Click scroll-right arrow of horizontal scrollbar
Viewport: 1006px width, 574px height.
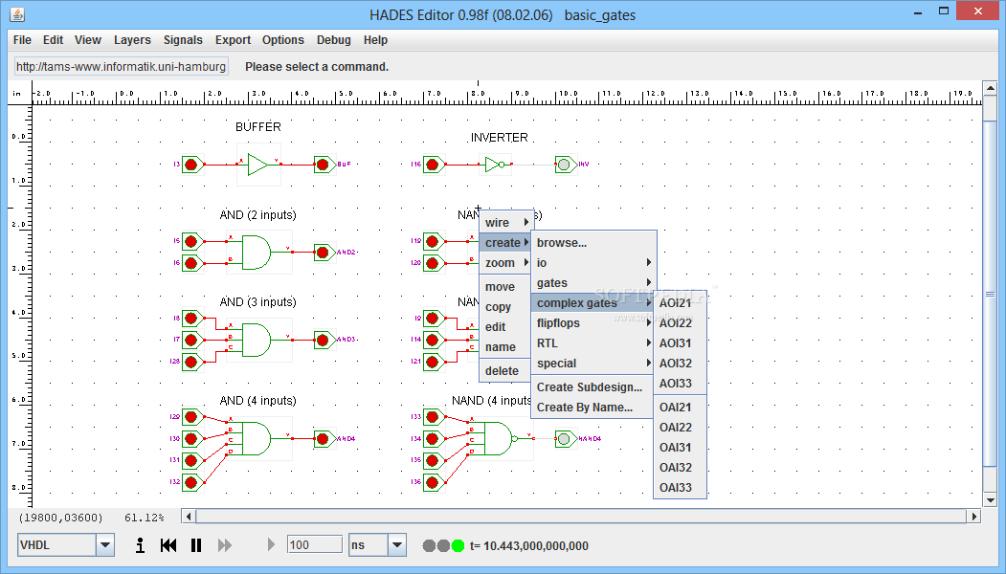click(974, 517)
